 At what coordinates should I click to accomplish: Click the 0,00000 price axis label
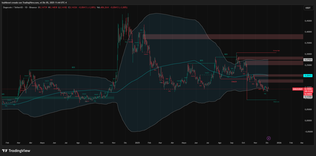click(308, 121)
